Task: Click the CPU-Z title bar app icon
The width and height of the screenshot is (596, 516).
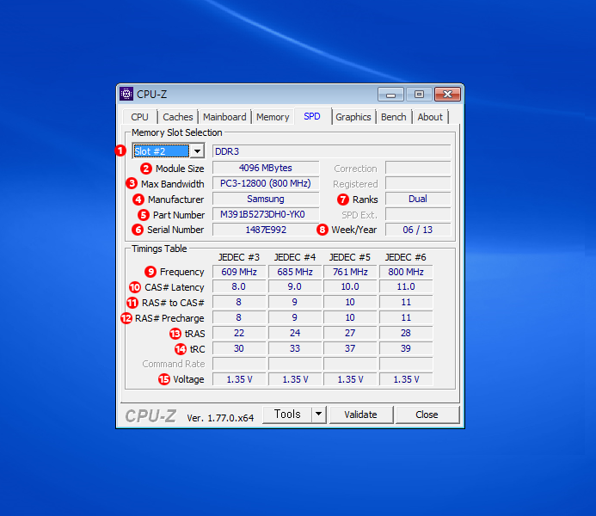Action: pyautogui.click(x=126, y=95)
